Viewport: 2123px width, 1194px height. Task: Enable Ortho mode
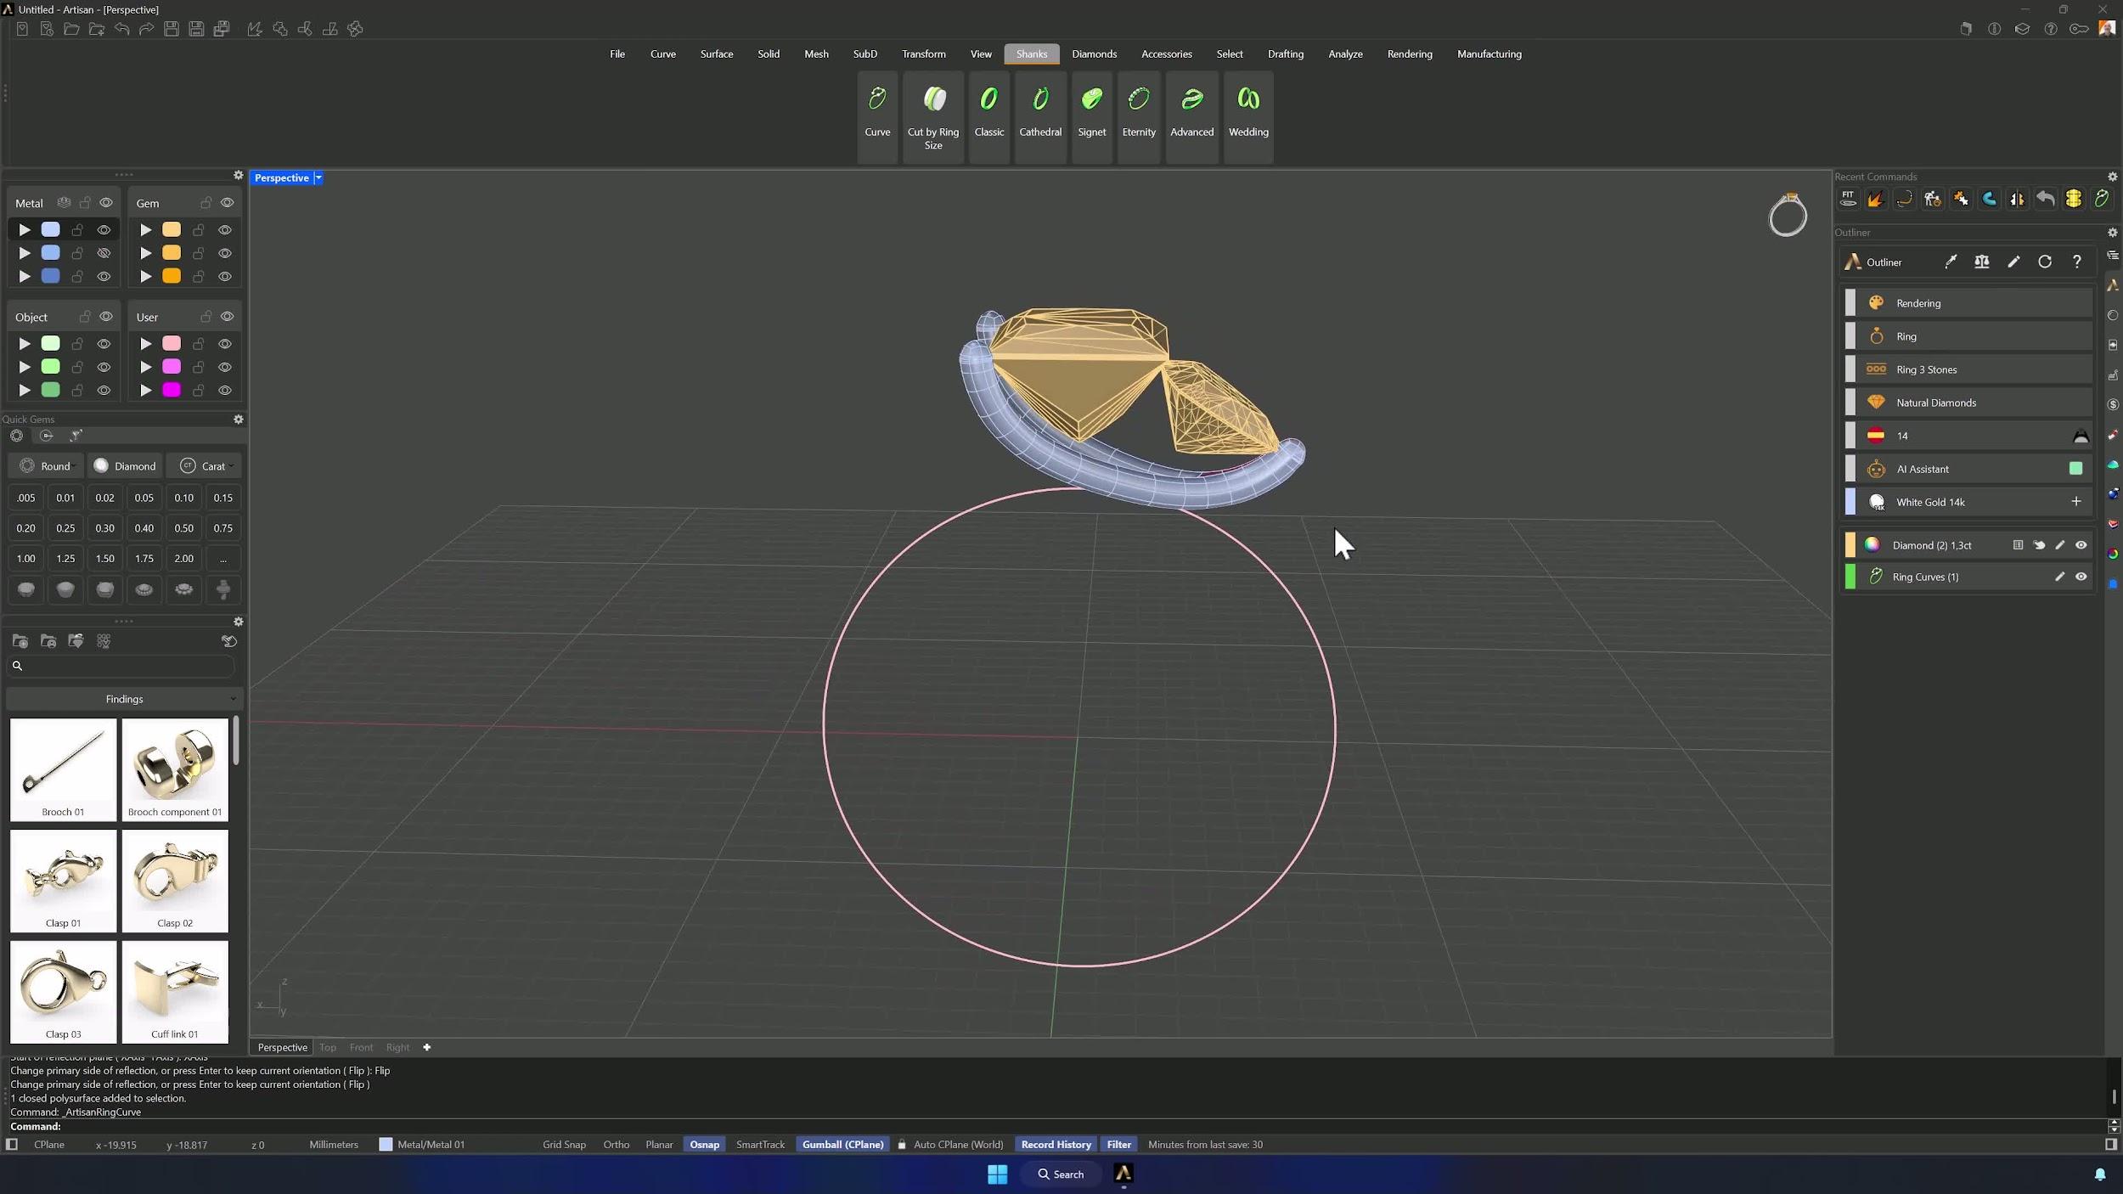click(x=616, y=1145)
